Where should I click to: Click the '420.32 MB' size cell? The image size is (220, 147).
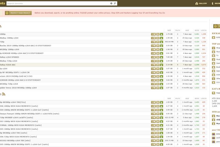pos(169,118)
